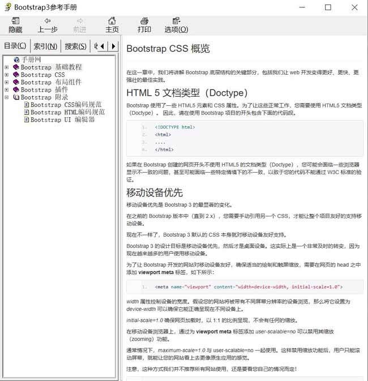The width and height of the screenshot is (368, 381).
Task: Close the Bootstrap3参考手册 window
Action: pos(354,7)
